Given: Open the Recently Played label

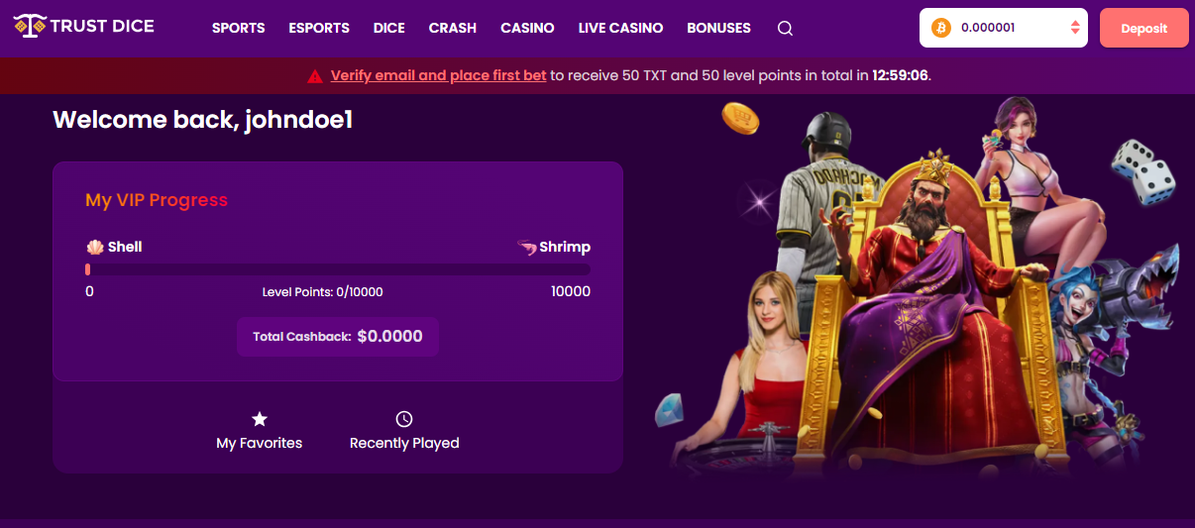Looking at the screenshot, I should [x=404, y=443].
